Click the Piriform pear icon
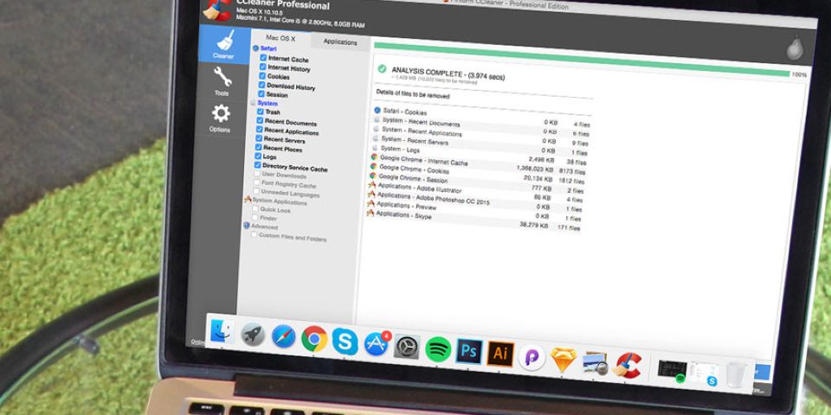The width and height of the screenshot is (831, 415). click(x=795, y=48)
